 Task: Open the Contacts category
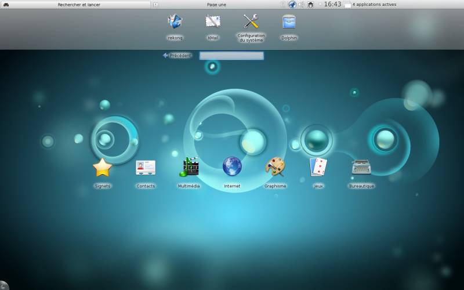(146, 168)
